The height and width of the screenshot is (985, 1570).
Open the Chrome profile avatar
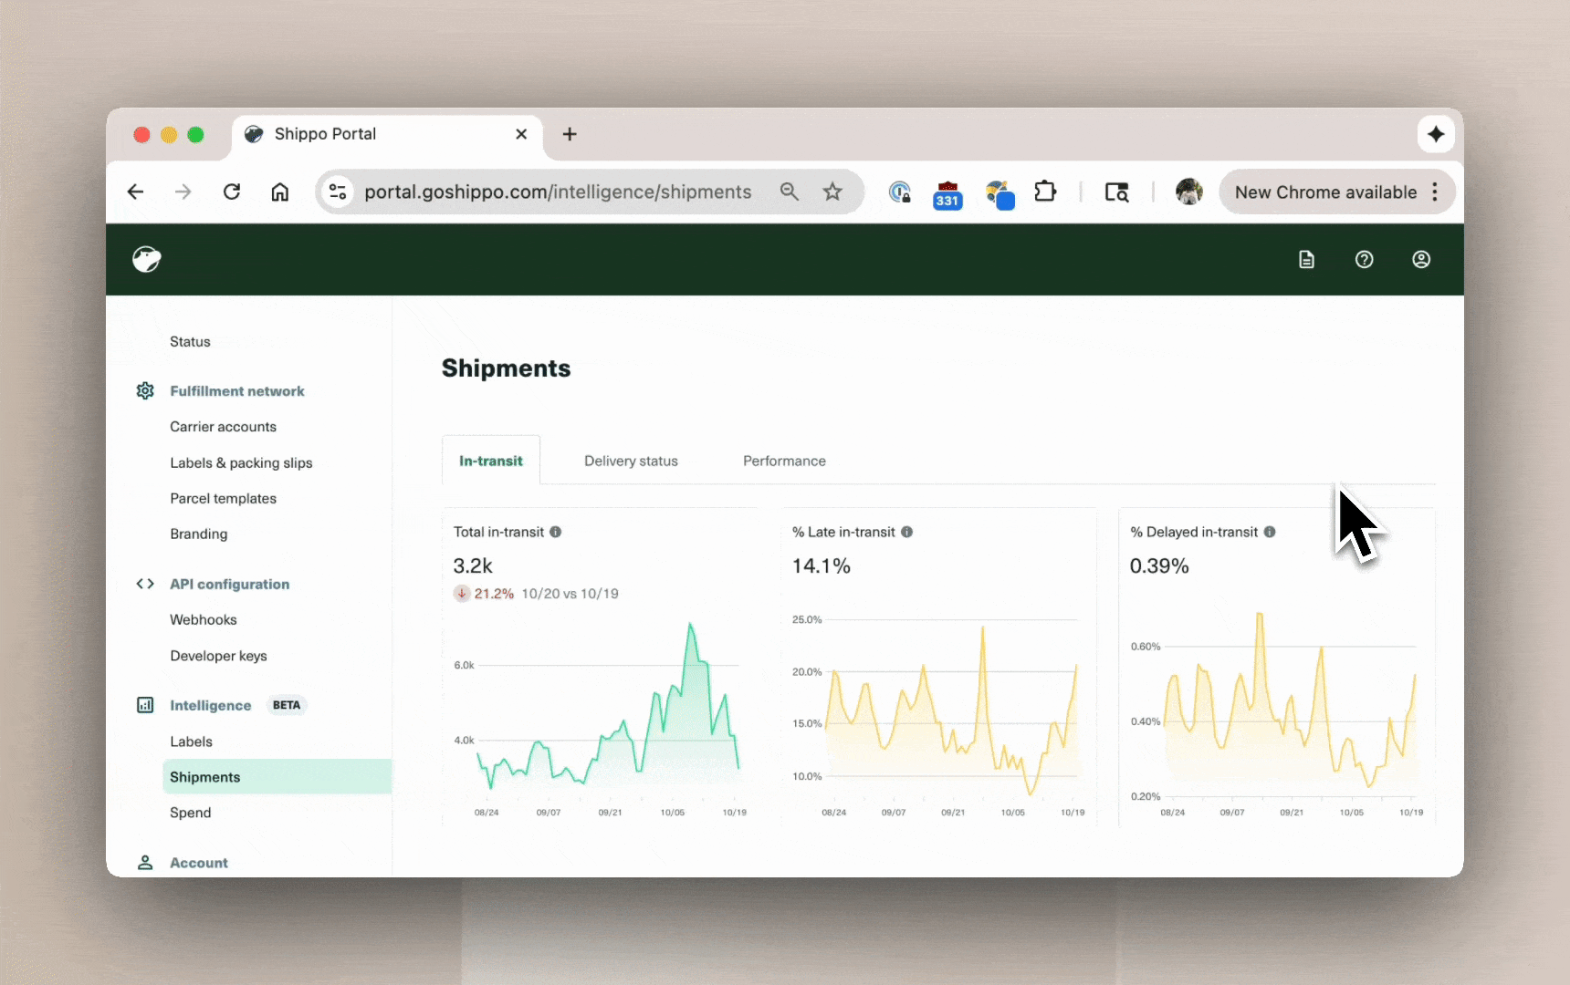pos(1188,192)
